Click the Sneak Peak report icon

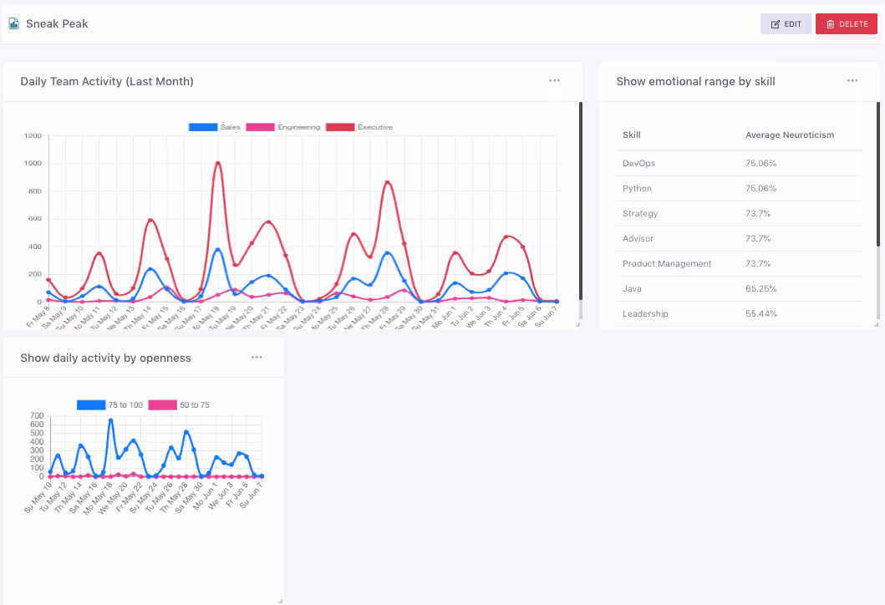tap(13, 23)
